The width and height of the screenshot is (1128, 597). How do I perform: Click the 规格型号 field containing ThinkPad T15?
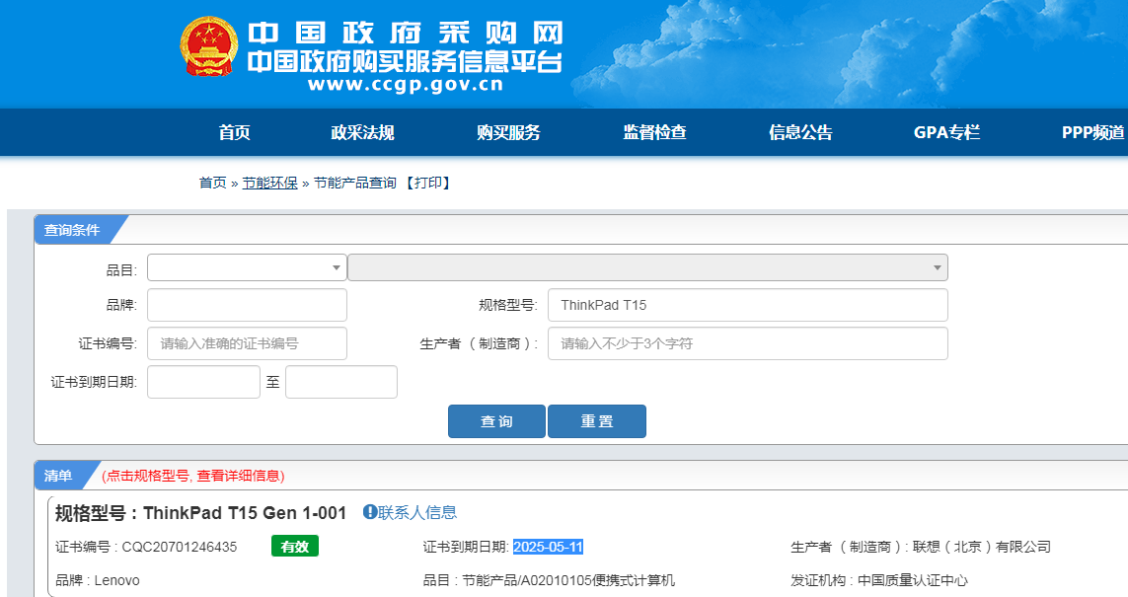pos(747,305)
